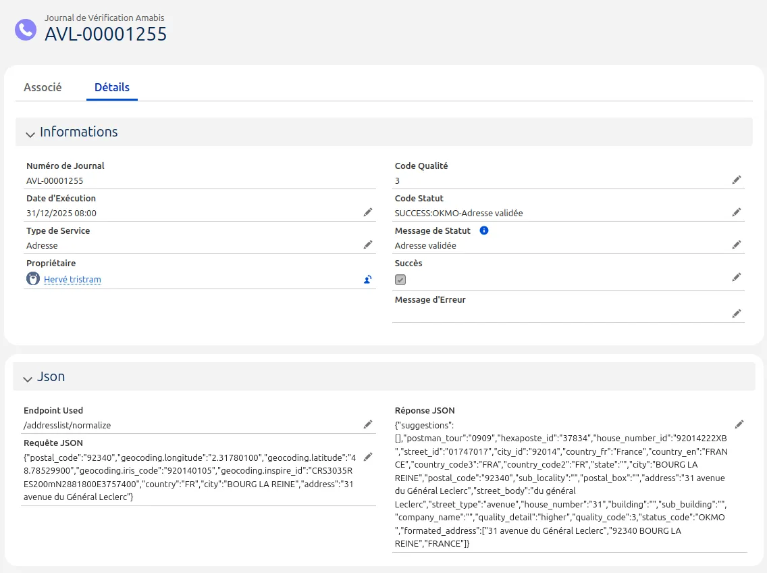Click pencil icon for Requête JSON
The image size is (767, 573).
coord(368,457)
